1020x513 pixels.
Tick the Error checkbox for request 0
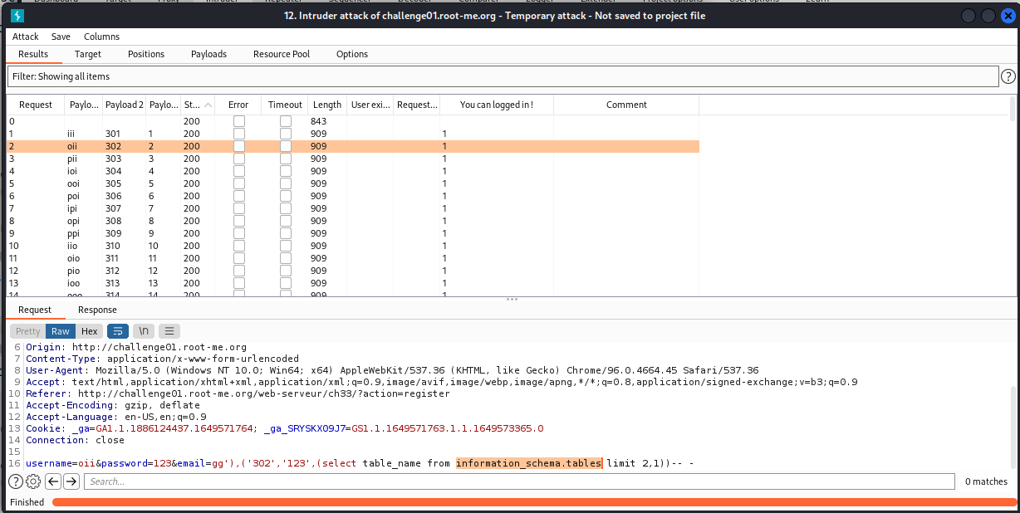(239, 121)
